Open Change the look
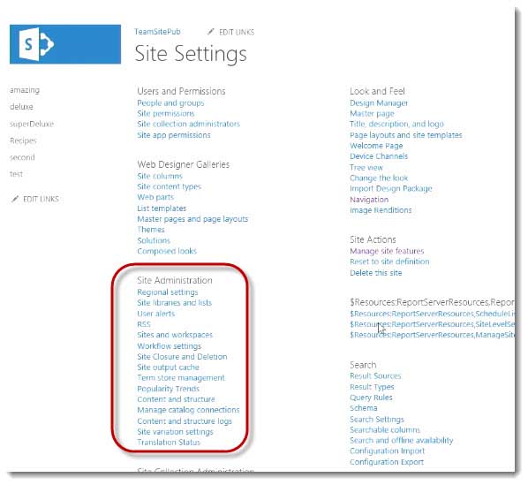 379,178
